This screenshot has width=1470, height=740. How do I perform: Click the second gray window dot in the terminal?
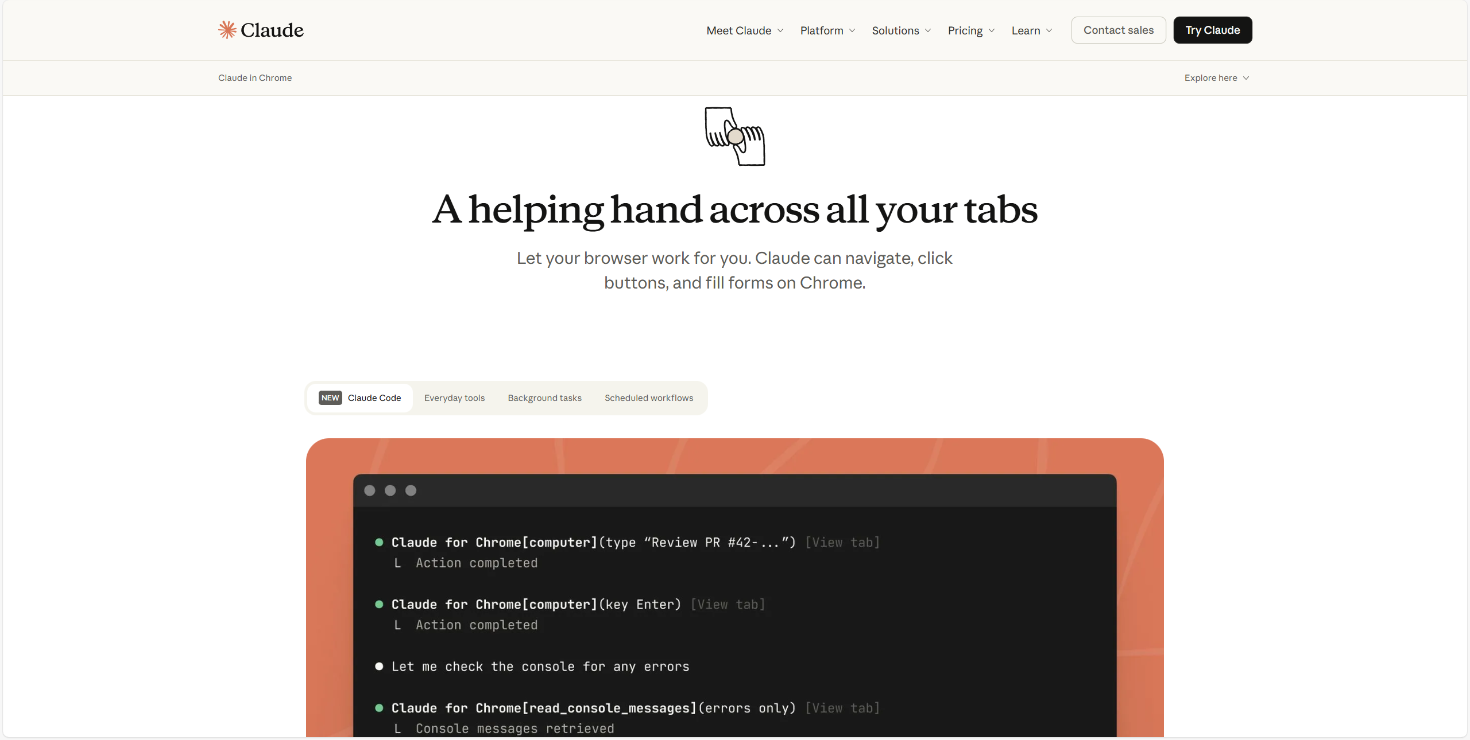pyautogui.click(x=390, y=490)
